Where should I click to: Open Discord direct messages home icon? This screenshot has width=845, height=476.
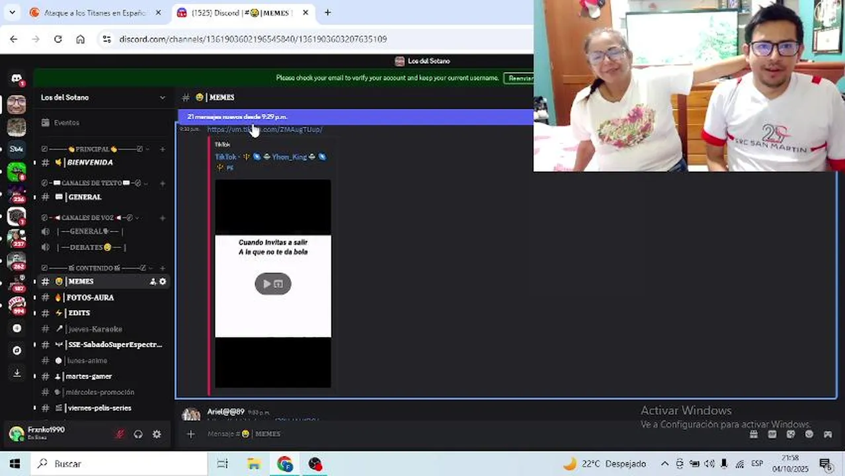coord(17,79)
